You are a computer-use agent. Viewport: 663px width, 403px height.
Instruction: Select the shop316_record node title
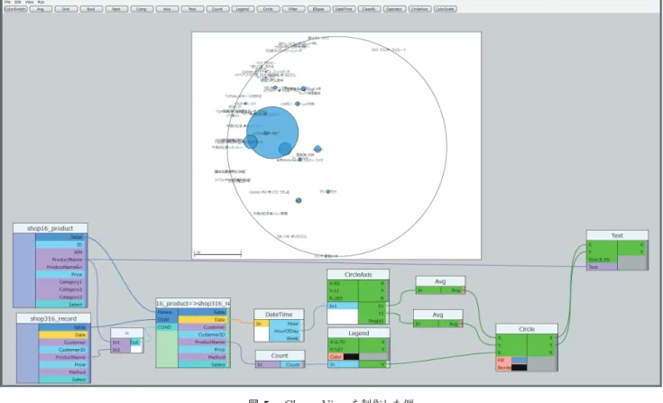[x=53, y=318]
